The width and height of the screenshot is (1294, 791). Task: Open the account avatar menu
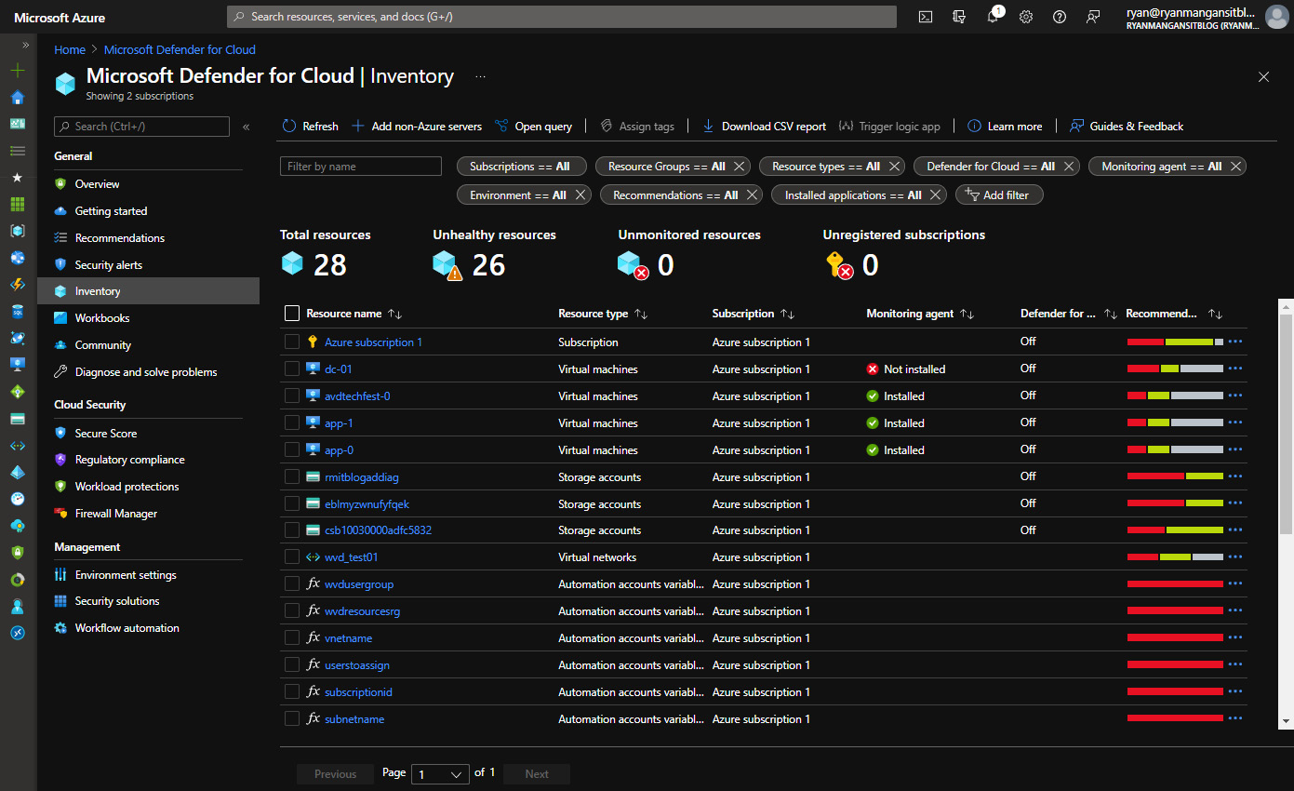click(1277, 17)
